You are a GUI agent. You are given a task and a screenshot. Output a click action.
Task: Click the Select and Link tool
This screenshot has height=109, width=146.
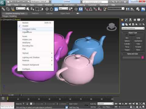3,9
